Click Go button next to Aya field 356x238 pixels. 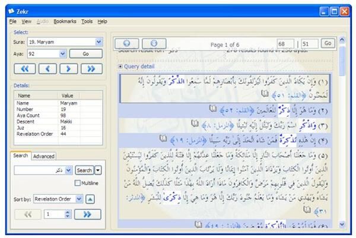click(x=86, y=54)
